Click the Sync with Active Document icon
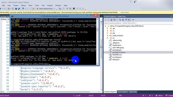The height and width of the screenshot is (97, 173). [120, 20]
